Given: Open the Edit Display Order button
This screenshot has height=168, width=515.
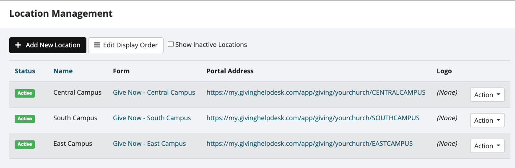Looking at the screenshot, I should pyautogui.click(x=125, y=45).
